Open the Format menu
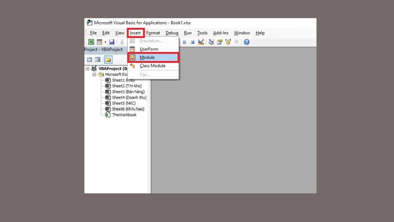 pos(153,33)
